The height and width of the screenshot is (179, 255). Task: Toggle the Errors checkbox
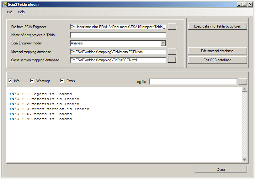(62, 81)
